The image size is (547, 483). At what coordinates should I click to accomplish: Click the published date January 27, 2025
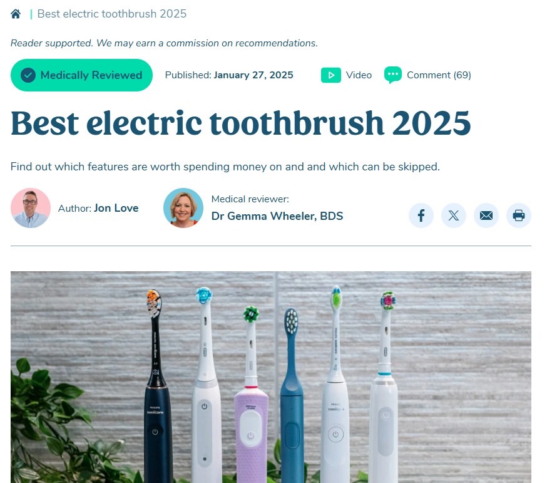[x=253, y=75]
